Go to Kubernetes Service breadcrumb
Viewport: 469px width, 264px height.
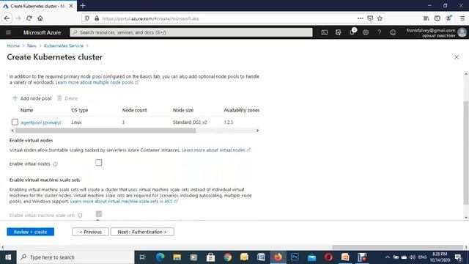coord(64,45)
